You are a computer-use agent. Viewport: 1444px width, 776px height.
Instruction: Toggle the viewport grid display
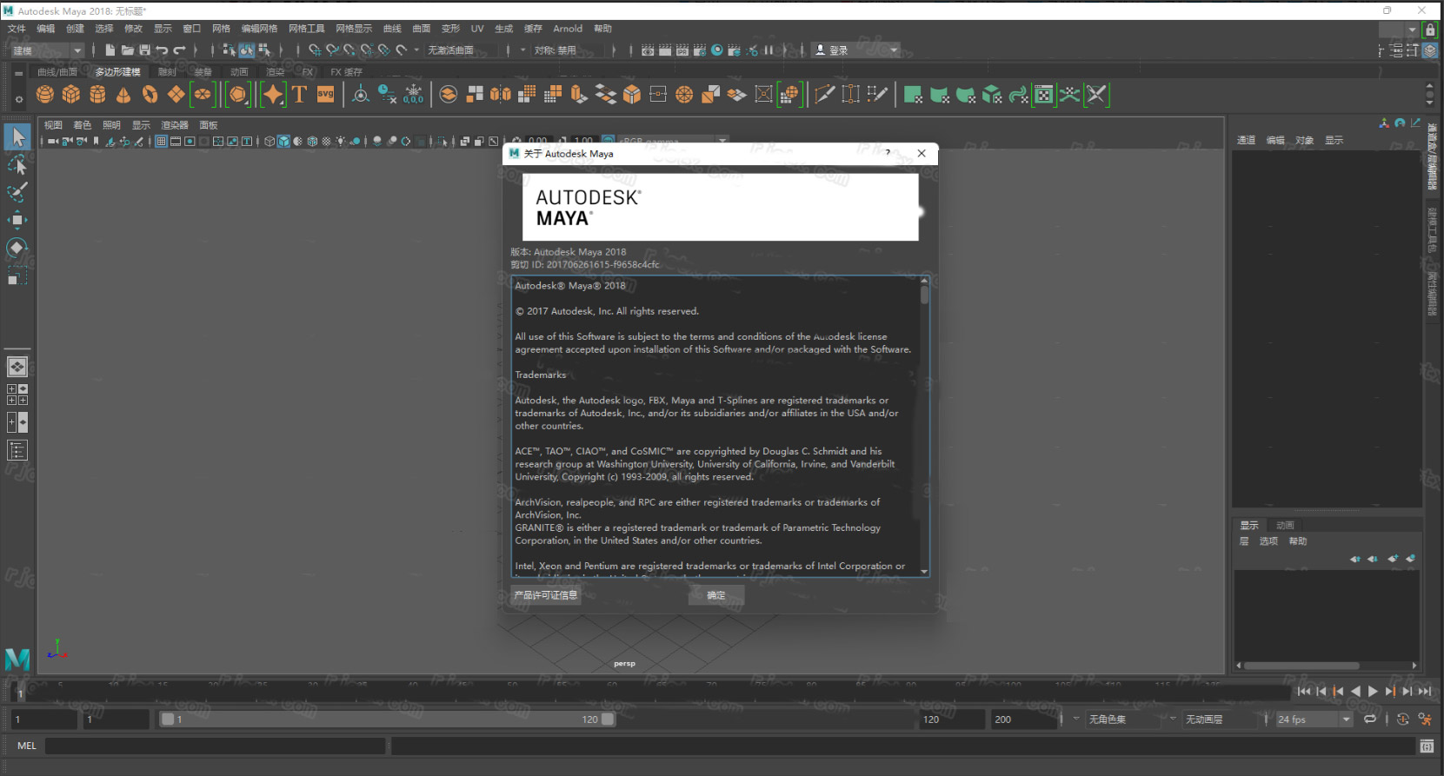point(161,141)
